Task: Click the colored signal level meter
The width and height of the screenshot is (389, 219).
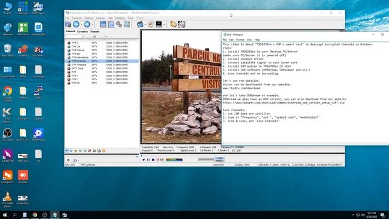Action: click(174, 159)
